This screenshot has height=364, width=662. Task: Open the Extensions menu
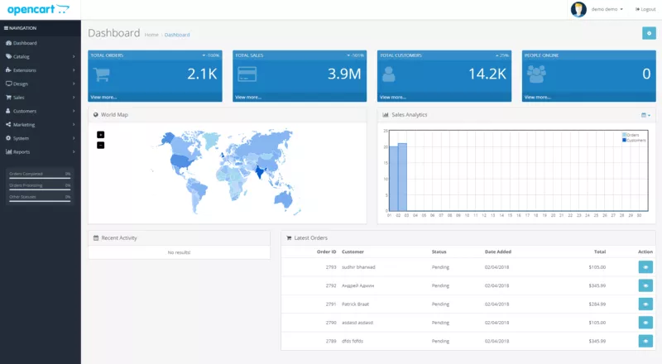point(40,70)
